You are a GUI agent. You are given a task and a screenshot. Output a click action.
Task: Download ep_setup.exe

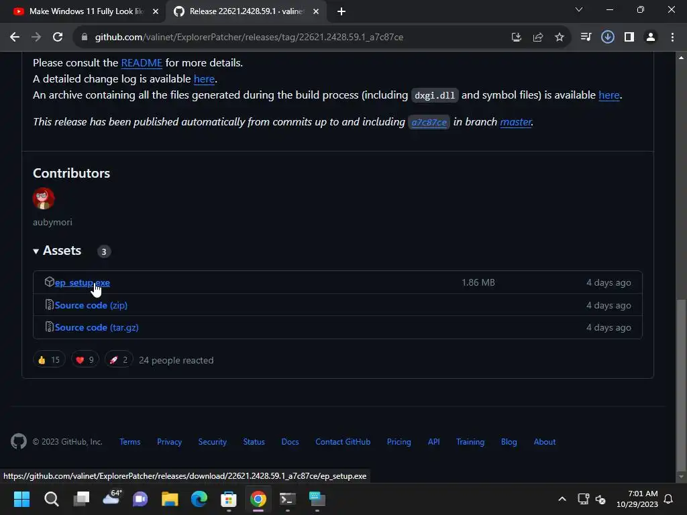tap(82, 282)
